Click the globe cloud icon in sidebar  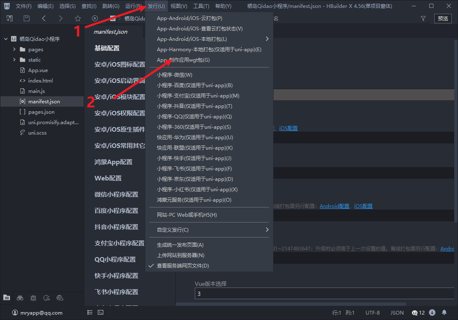coord(60,298)
